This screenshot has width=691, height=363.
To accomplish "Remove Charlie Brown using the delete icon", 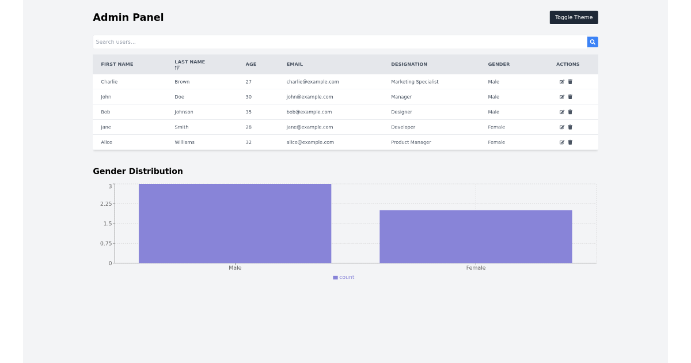I will [x=570, y=81].
